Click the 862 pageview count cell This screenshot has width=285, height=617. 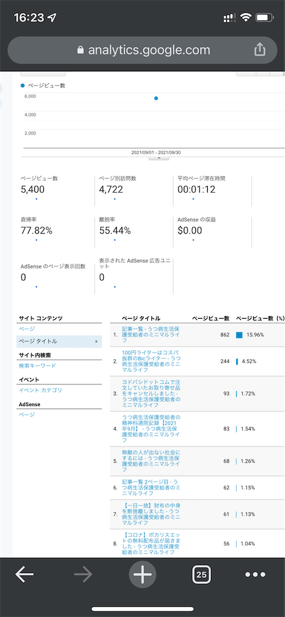(225, 335)
